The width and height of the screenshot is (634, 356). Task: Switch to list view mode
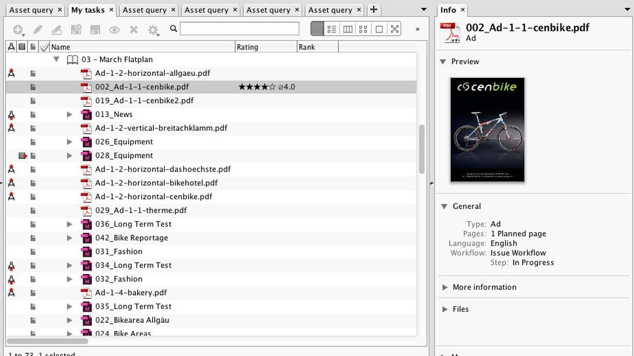click(x=318, y=29)
